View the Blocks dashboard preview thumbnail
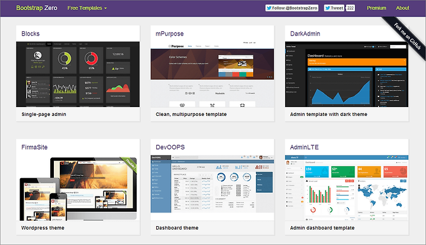 click(78, 74)
